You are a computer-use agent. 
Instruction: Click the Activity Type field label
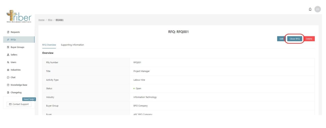click(x=52, y=80)
